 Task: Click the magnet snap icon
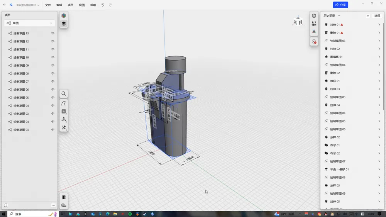click(314, 16)
